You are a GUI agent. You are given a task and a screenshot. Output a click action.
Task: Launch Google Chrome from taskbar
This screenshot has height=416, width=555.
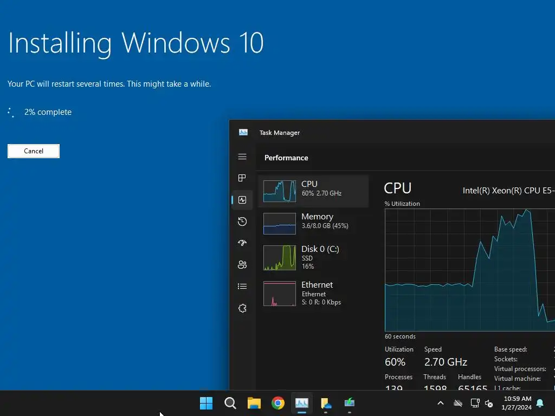278,403
